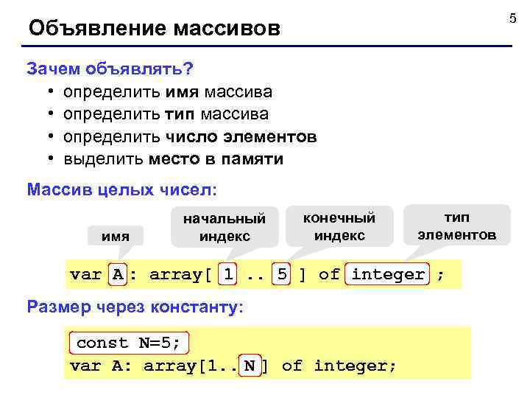Click the heading 'Зачем объявлять?'
This screenshot has height=398, width=530.
point(110,69)
